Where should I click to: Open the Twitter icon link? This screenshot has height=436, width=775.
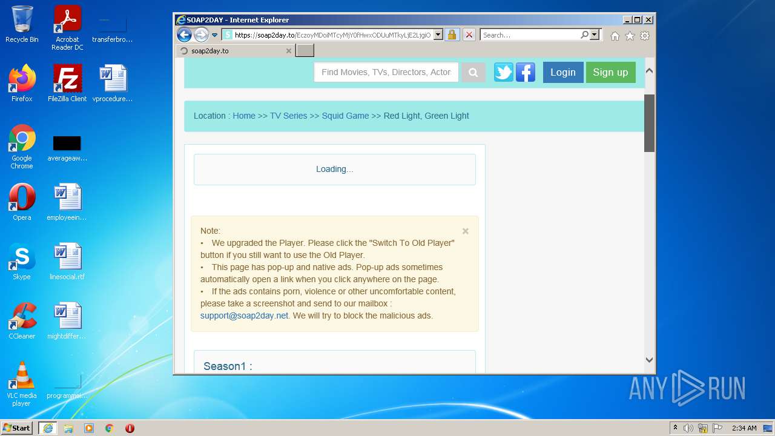point(504,72)
